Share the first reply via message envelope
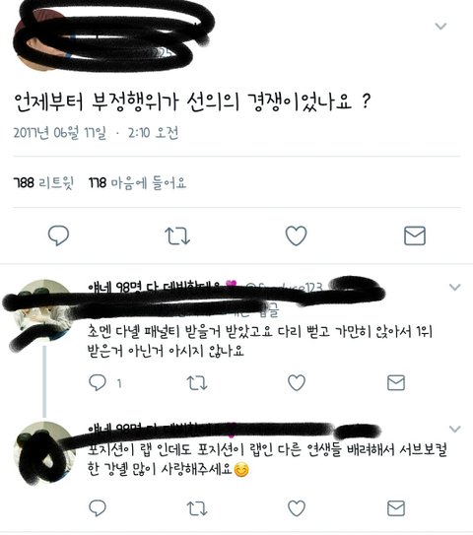 [x=396, y=382]
